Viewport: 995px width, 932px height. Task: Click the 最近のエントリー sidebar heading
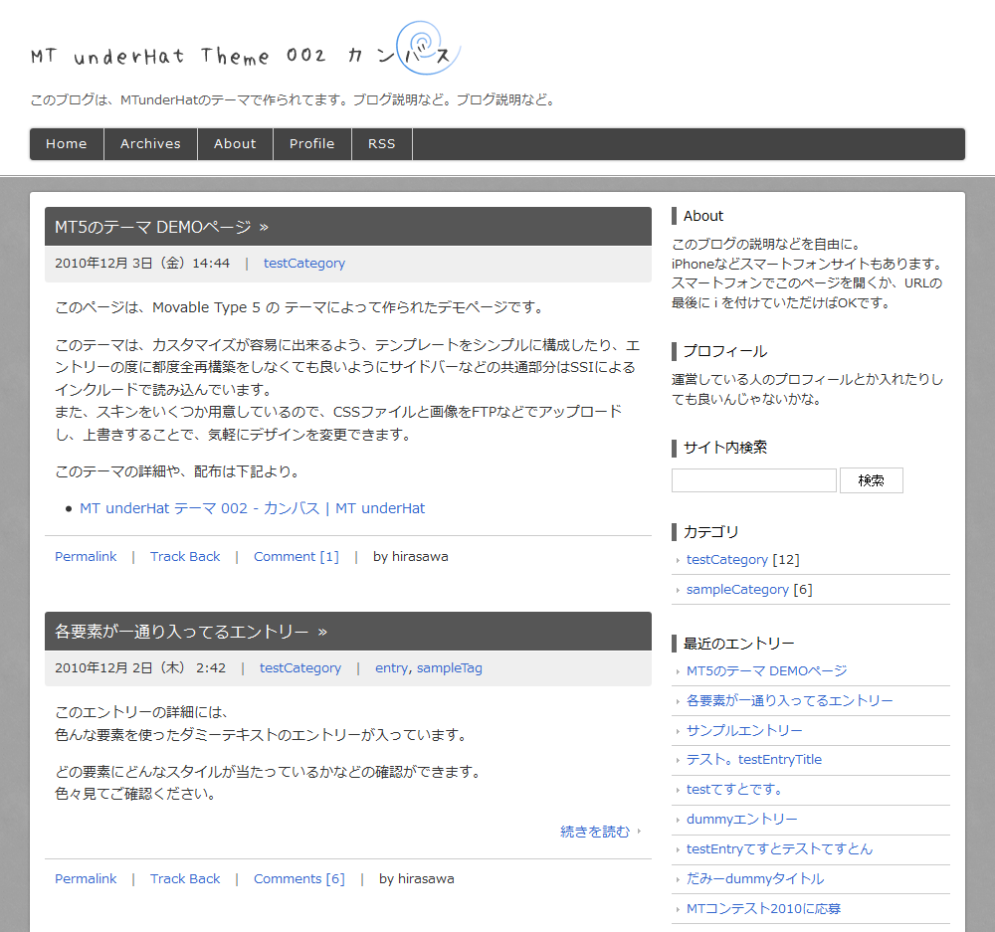(738, 644)
